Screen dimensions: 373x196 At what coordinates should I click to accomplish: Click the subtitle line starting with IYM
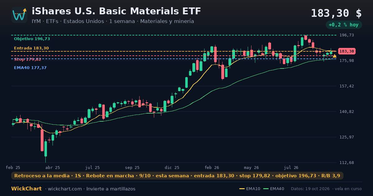[113, 21]
